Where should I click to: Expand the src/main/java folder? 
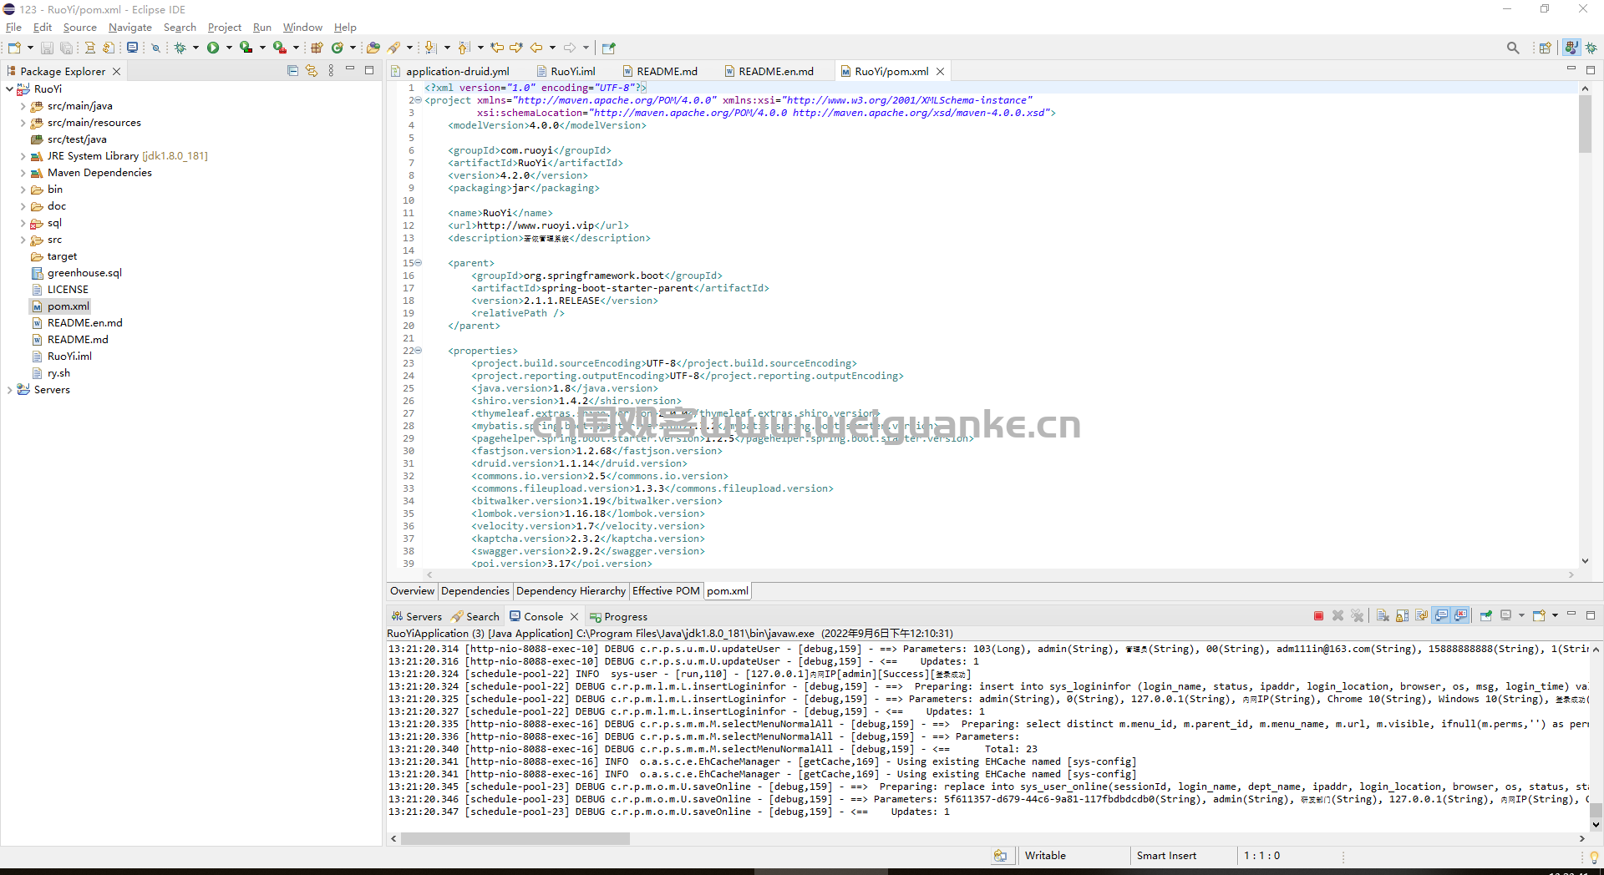click(23, 106)
